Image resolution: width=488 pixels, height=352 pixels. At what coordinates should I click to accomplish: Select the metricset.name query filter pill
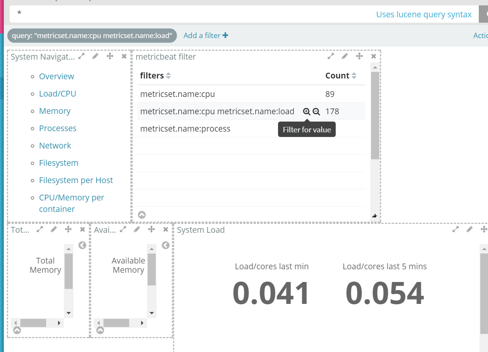tap(92, 35)
